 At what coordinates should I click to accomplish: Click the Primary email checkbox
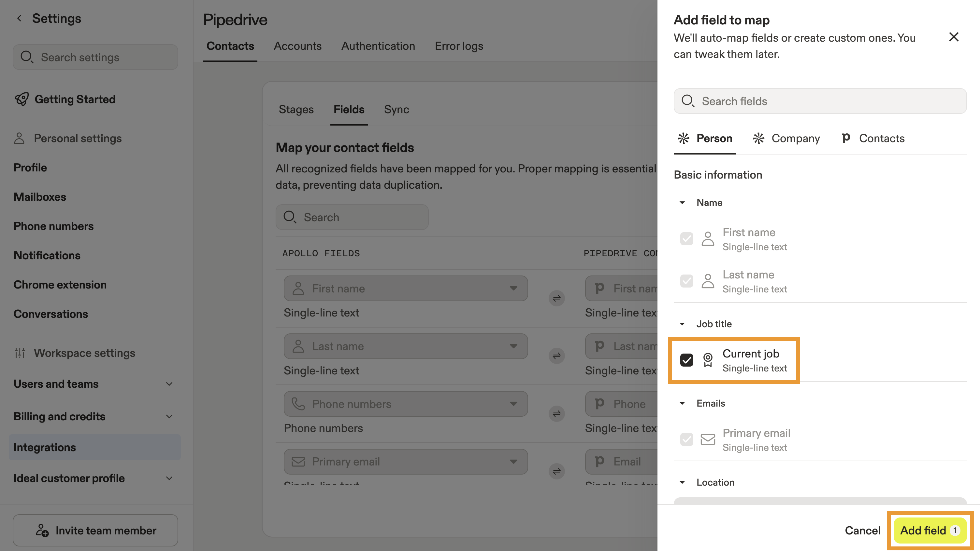[686, 439]
